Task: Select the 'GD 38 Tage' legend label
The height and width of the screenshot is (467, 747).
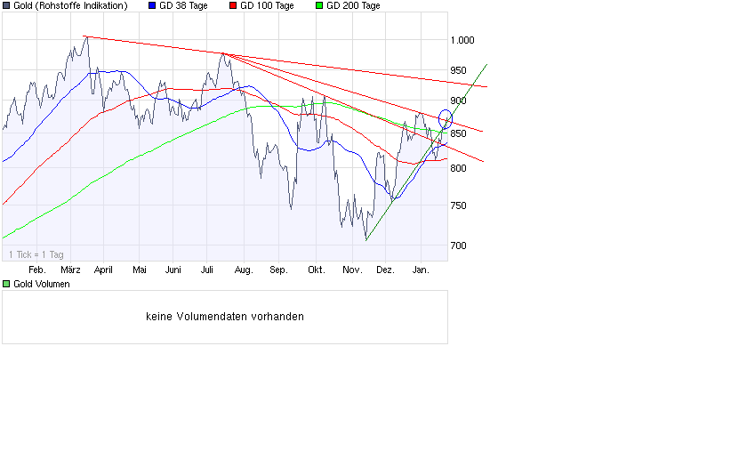Action: click(183, 5)
